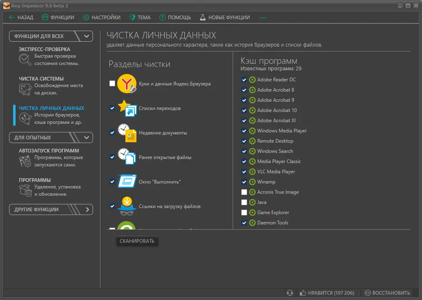Click the Yandex Browser cookies icon
This screenshot has height=300, width=422.
pyautogui.click(x=127, y=83)
